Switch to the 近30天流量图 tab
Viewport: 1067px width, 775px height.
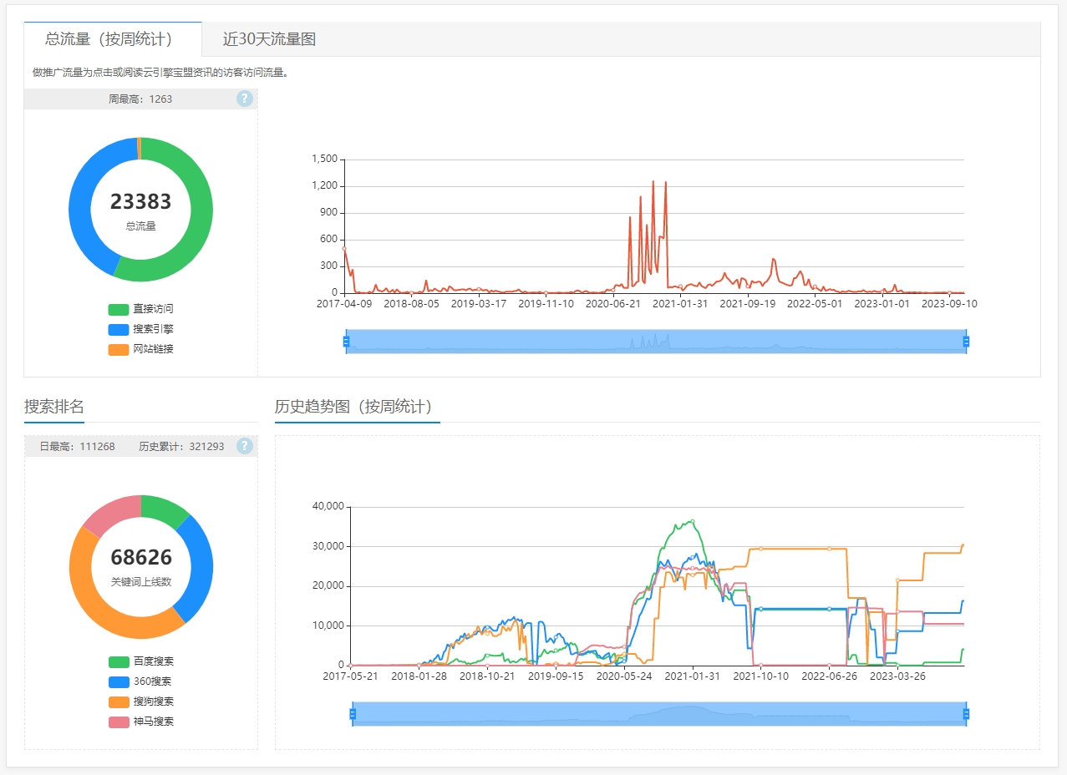click(x=269, y=39)
